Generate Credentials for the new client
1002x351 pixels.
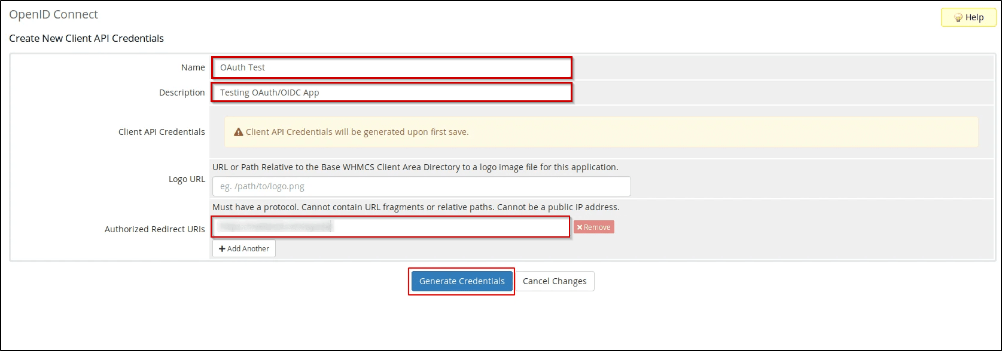(461, 281)
